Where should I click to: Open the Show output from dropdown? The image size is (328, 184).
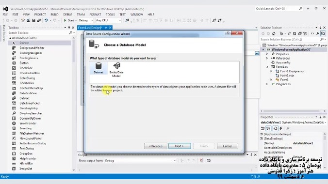140,161
